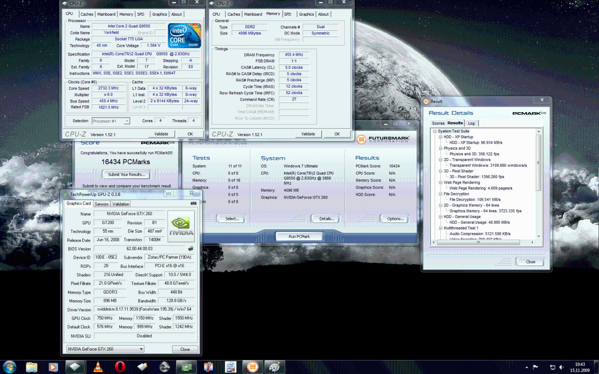Open Scores tab in Result window
This screenshot has width=599, height=374.
coord(438,123)
